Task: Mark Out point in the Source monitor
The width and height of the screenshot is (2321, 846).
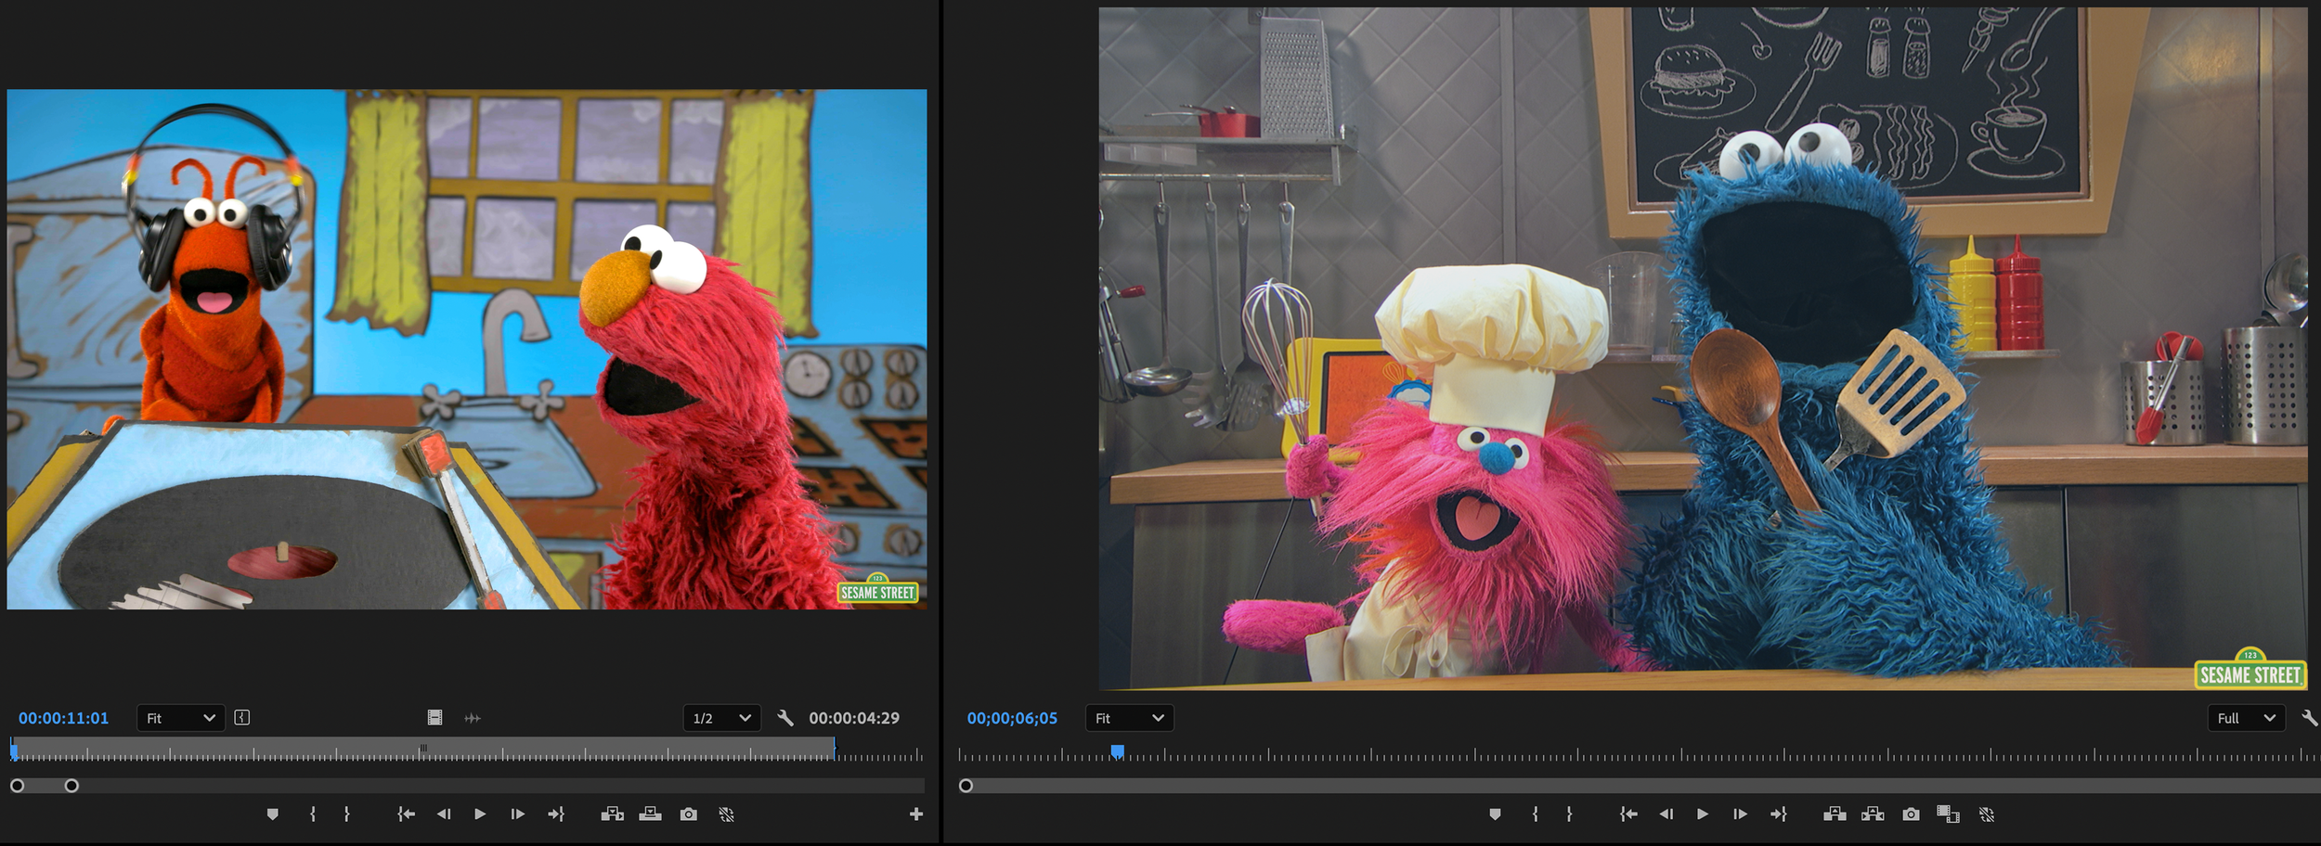Action: 346,814
